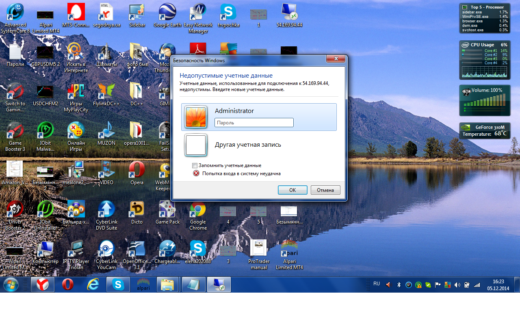Open IP-TV Player Triolan shortcut
The width and height of the screenshot is (520, 330).
[76, 255]
